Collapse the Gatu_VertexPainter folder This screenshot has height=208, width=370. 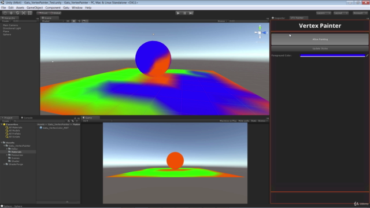click(4, 146)
